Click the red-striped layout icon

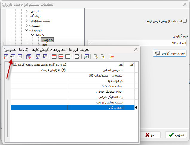[x=61, y=56]
